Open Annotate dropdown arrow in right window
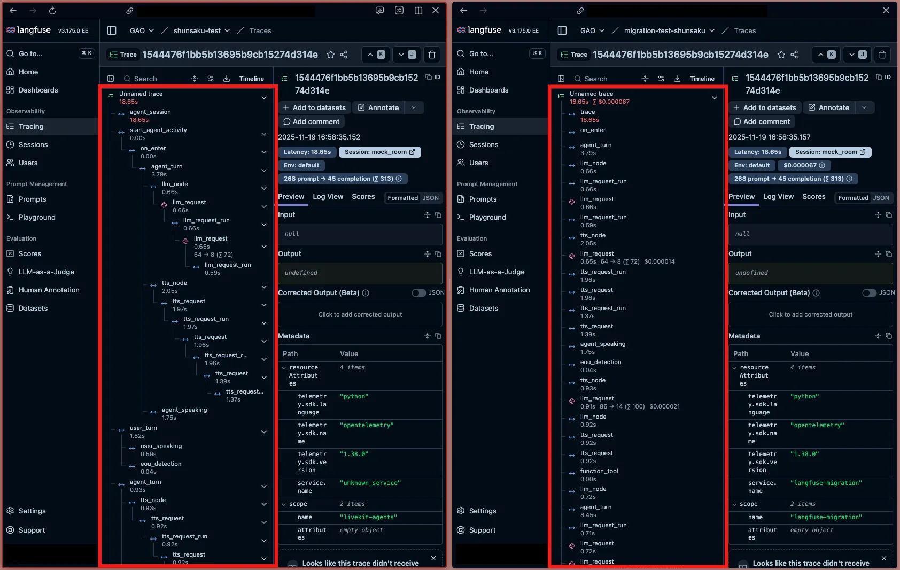 [x=864, y=107]
